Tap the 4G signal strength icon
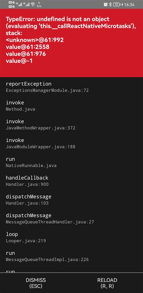Viewport: 143px width, 293px height. coord(19,5)
